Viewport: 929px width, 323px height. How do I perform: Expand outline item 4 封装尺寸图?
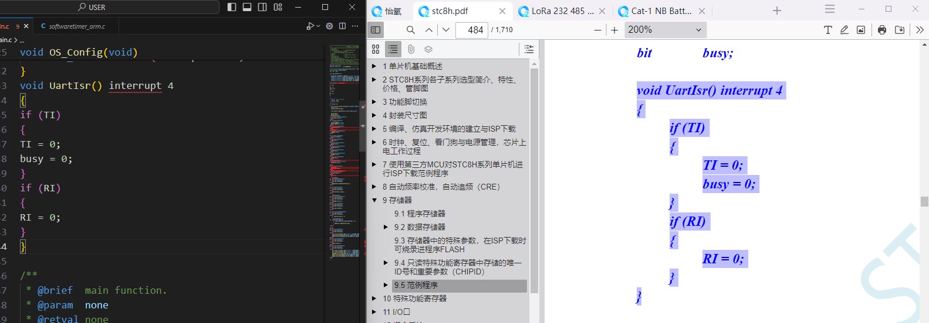[374, 115]
